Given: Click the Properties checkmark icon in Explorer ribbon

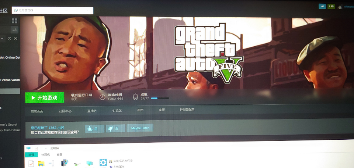Looking at the screenshot, I should (x=31, y=164).
